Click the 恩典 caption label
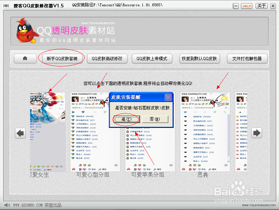 202,175
